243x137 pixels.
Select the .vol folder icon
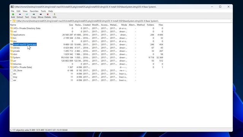pyautogui.click(x=11, y=31)
